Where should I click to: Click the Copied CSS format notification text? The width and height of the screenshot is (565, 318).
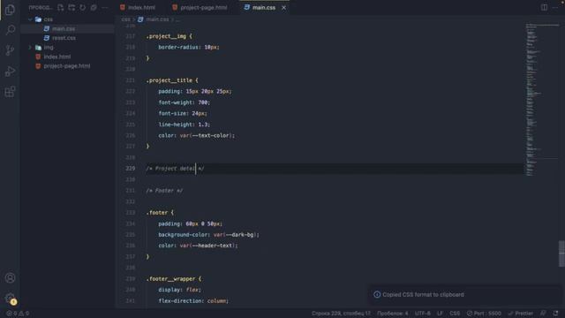pyautogui.click(x=423, y=294)
